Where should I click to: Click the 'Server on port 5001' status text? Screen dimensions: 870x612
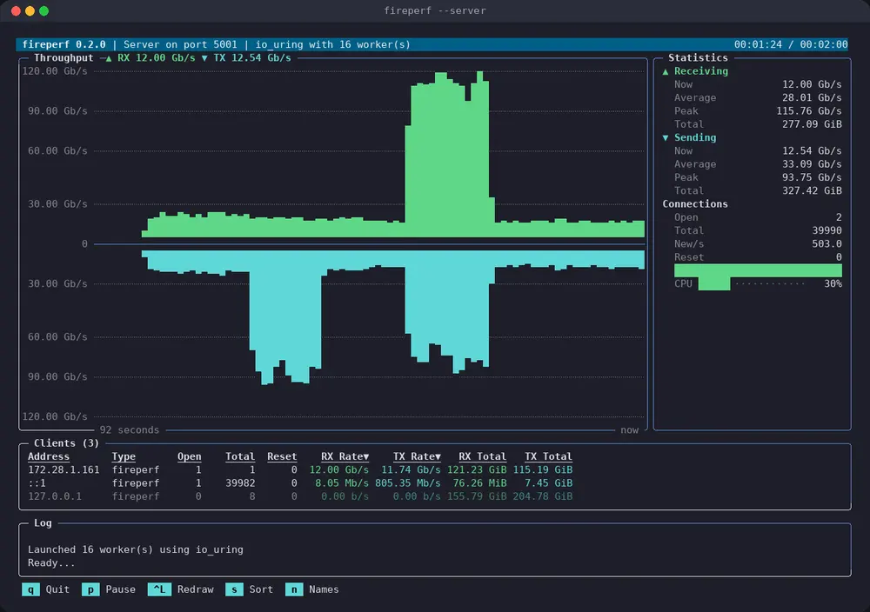[180, 44]
